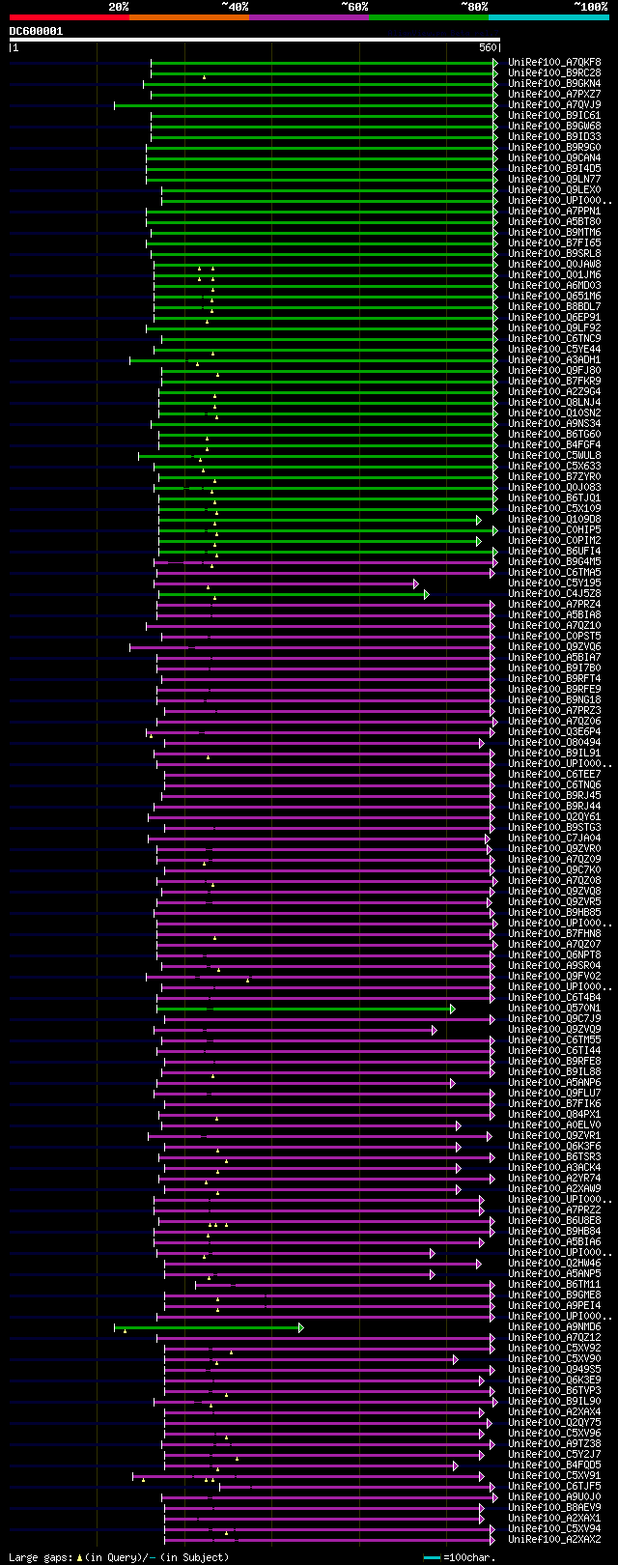Select the UniRef100_C0PST5 label
The image size is (618, 1565).
554,636
